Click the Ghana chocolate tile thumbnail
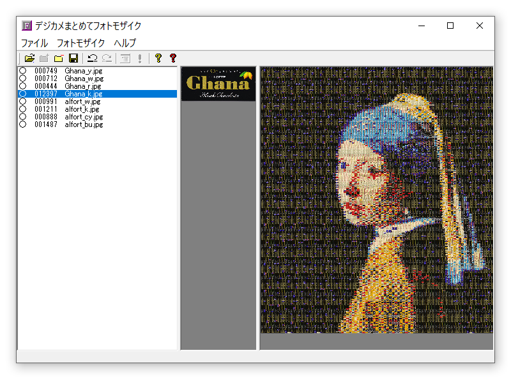The width and height of the screenshot is (511, 383). coord(218,84)
